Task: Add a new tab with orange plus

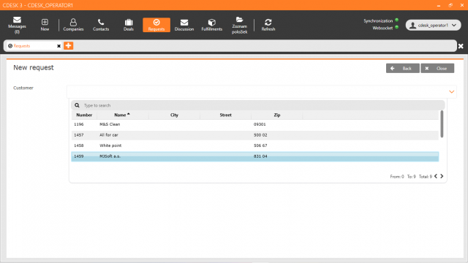Action: [x=68, y=45]
